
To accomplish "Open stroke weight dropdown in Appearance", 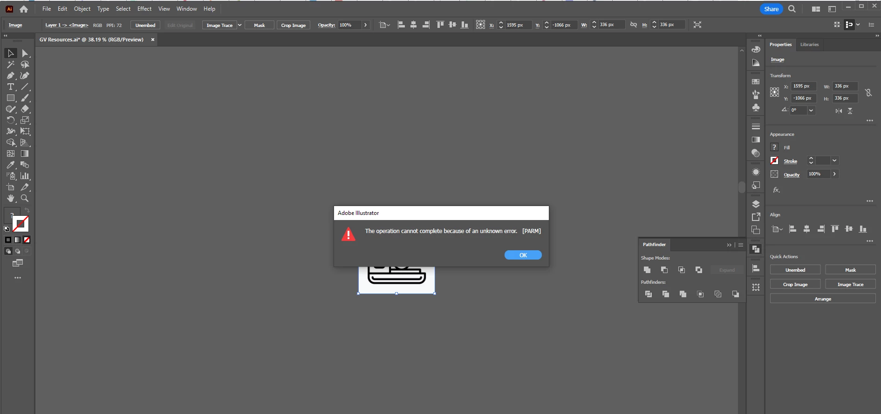I will click(834, 160).
